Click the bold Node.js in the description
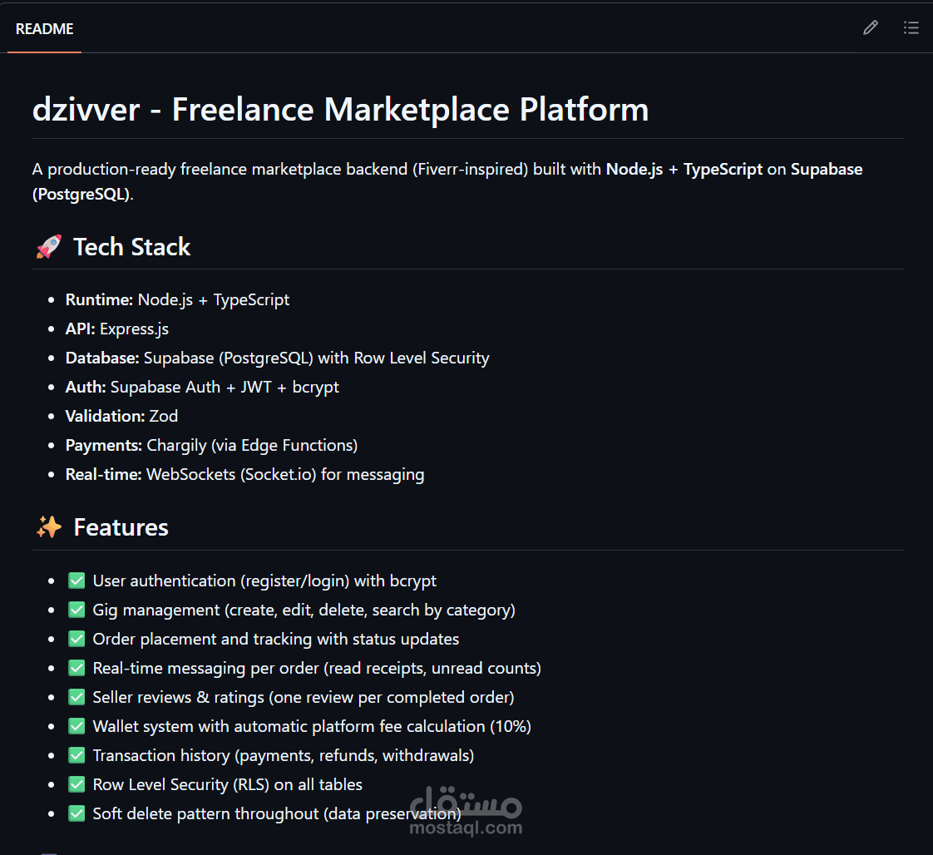Screen dimensions: 933x855 pos(634,170)
